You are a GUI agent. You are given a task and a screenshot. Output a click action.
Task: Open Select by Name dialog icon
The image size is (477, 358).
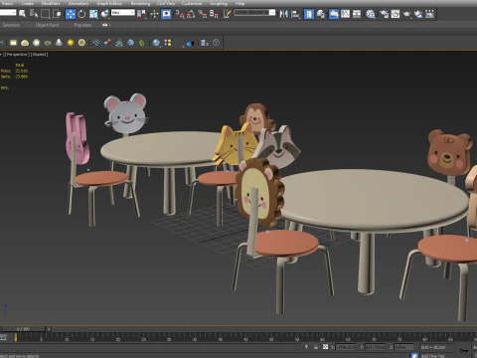34,14
